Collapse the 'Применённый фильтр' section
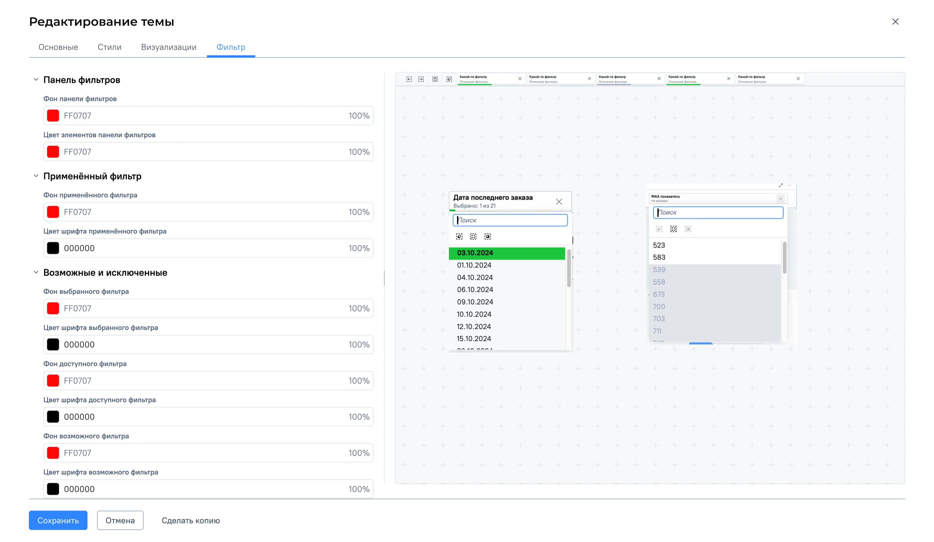Image resolution: width=934 pixels, height=542 pixels. tap(36, 176)
